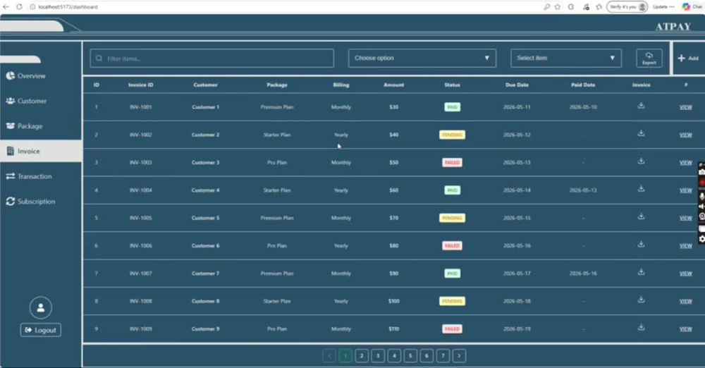705x368 pixels.
Task: Download invoice for INV-1009
Action: click(x=641, y=328)
